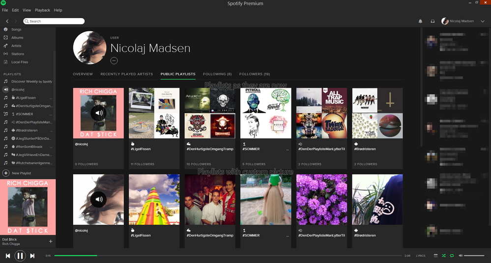
Task: Seek in the song progress bar
Action: tap(228, 256)
